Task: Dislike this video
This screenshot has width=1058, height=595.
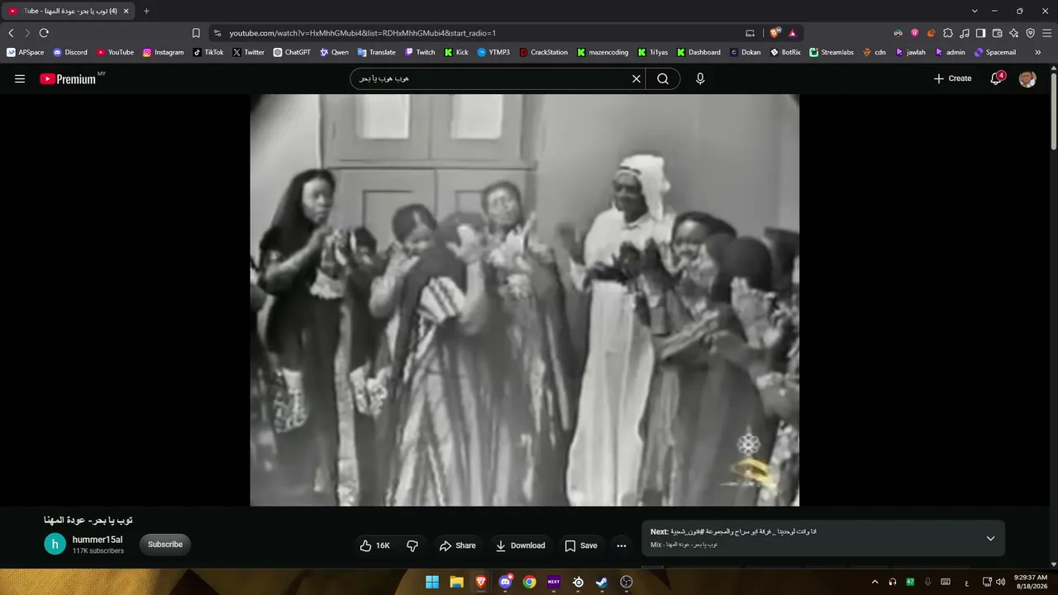Action: (412, 545)
